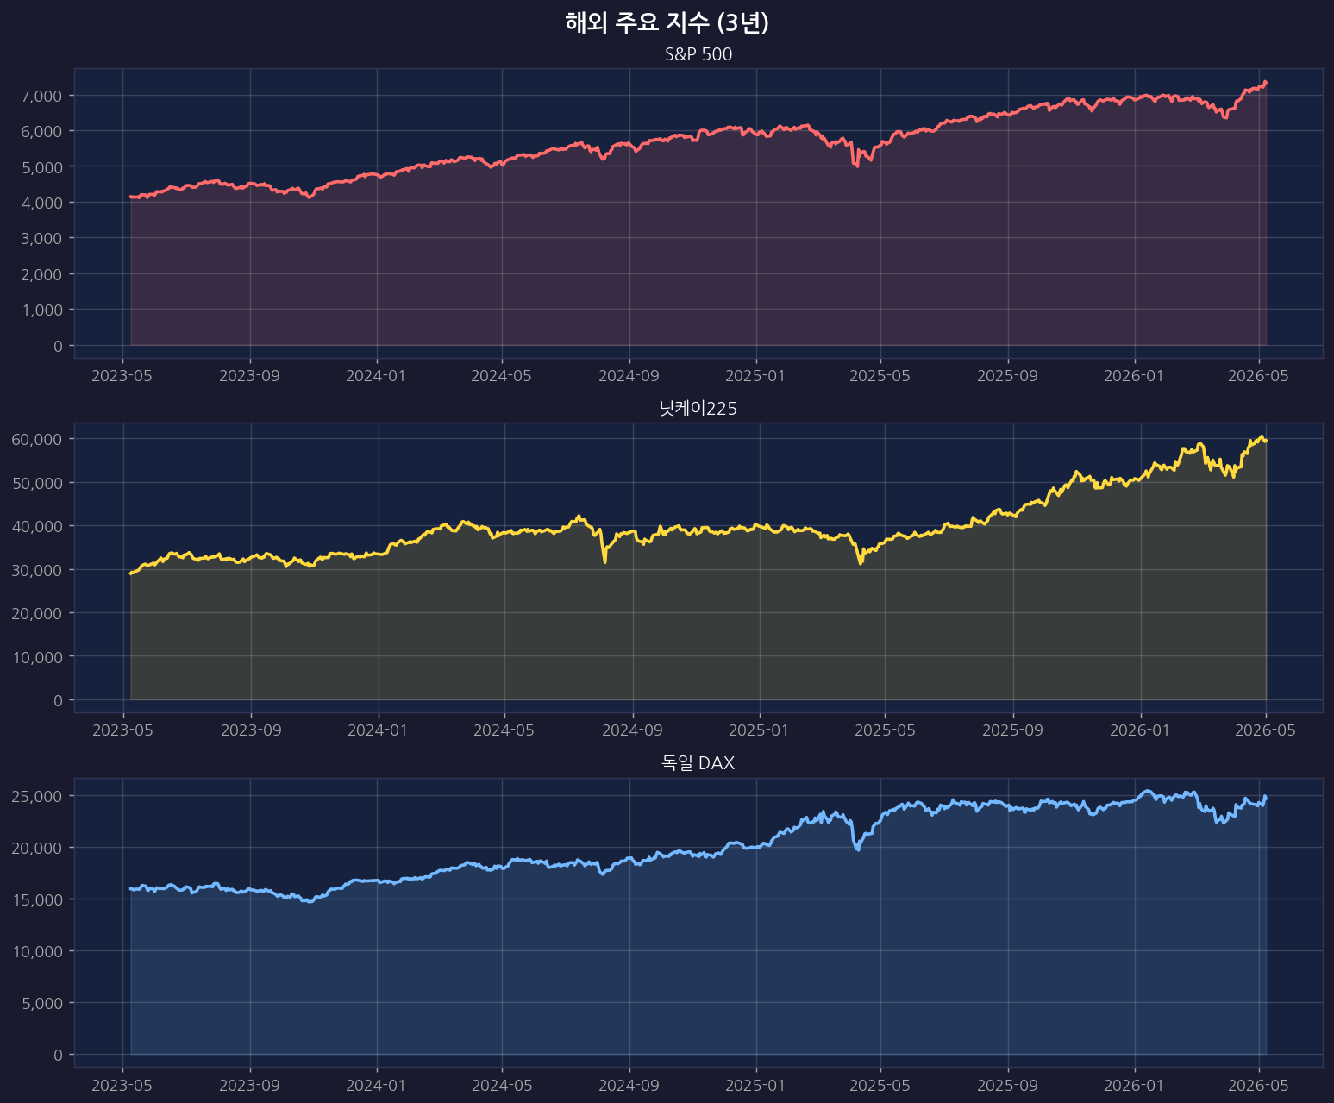Click 2024-01 date under the S&P 500 chart
This screenshot has width=1334, height=1103.
click(x=377, y=376)
